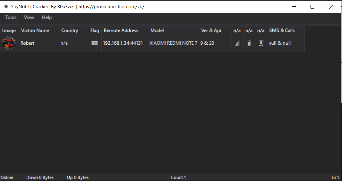Sort by the Victim Name column header
Screen dimensions: 342x181
[x=39, y=30]
